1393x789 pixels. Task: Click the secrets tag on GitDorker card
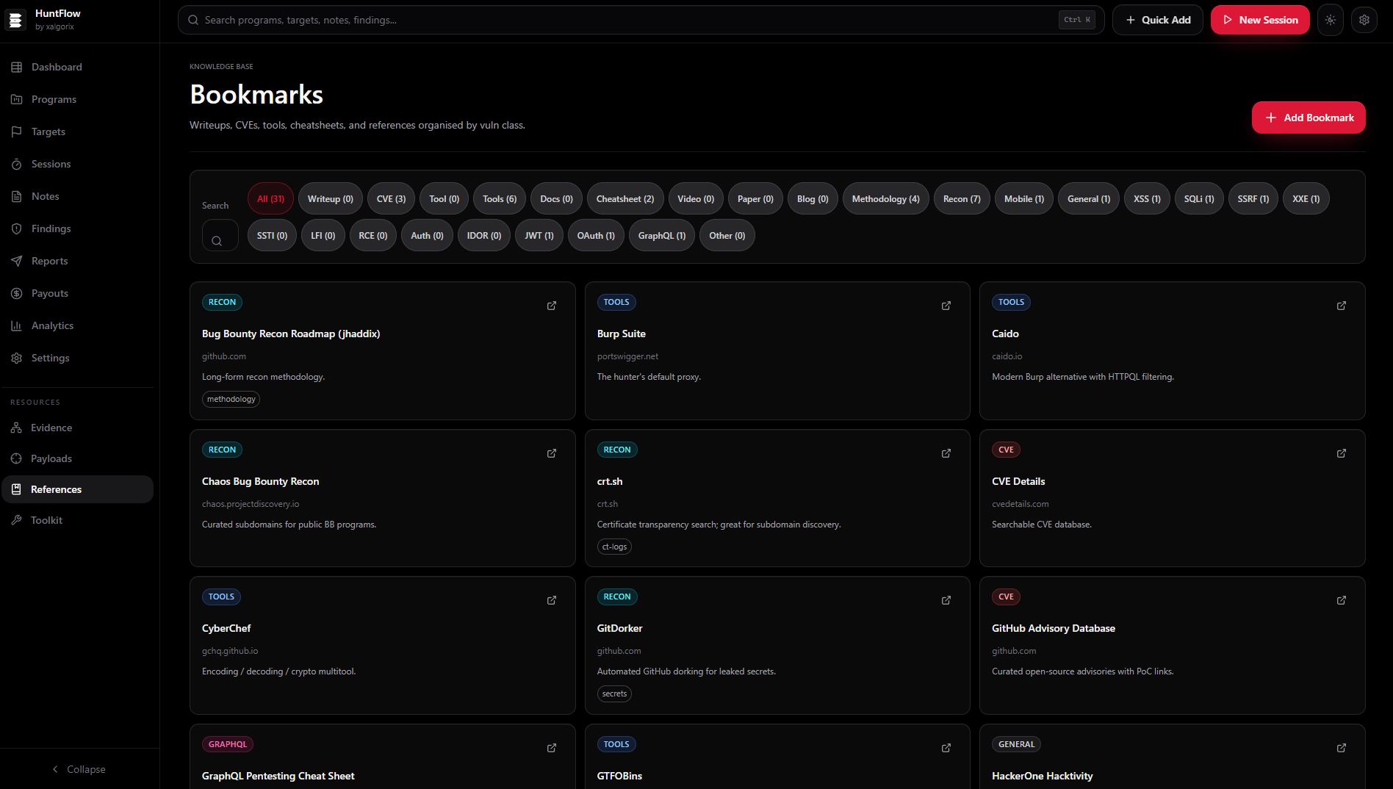coord(614,693)
